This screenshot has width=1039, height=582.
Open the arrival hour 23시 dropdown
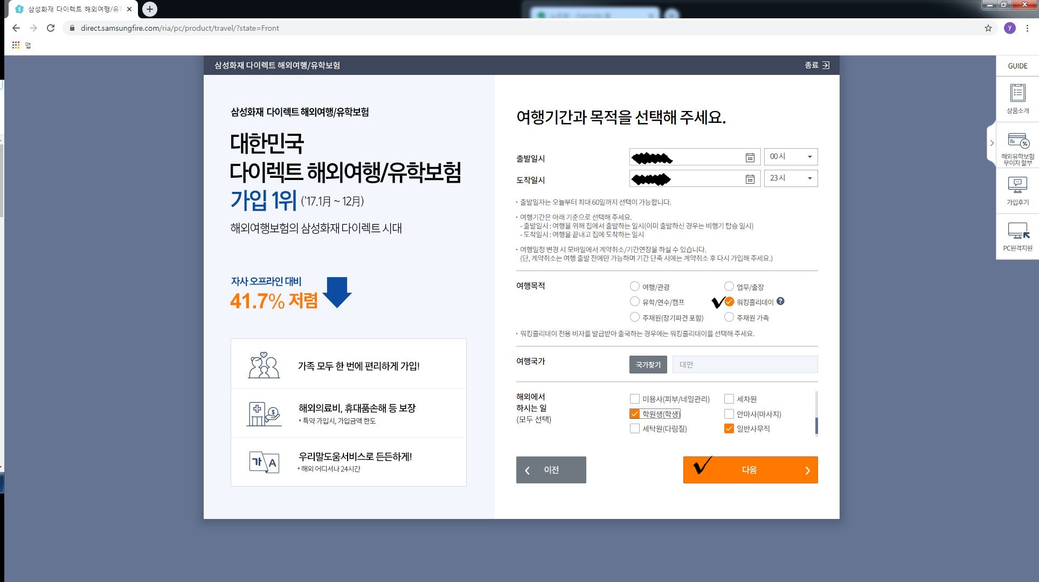[791, 178]
